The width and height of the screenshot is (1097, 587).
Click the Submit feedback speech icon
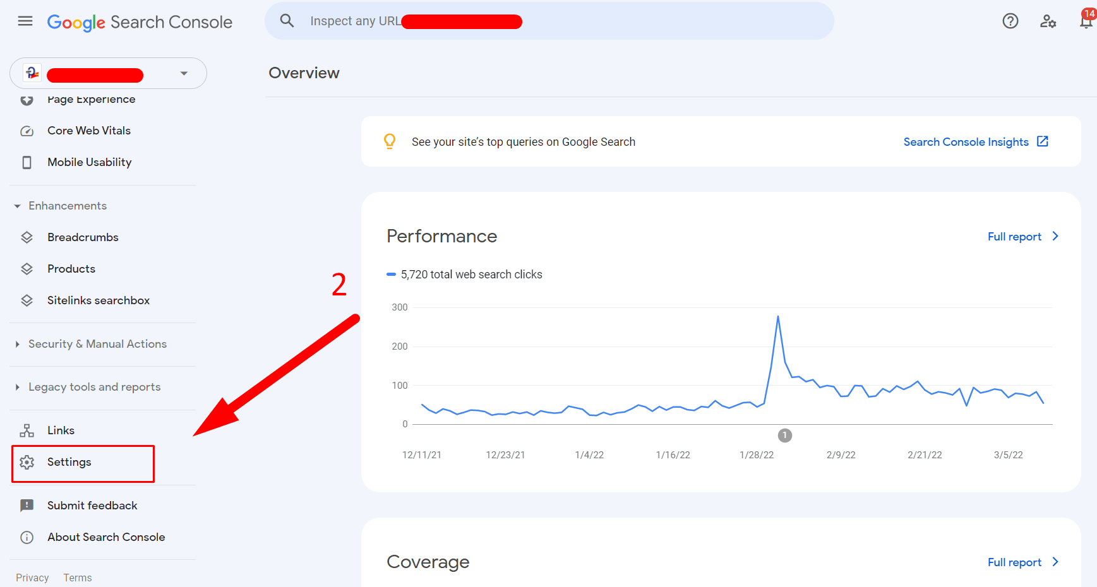[27, 506]
